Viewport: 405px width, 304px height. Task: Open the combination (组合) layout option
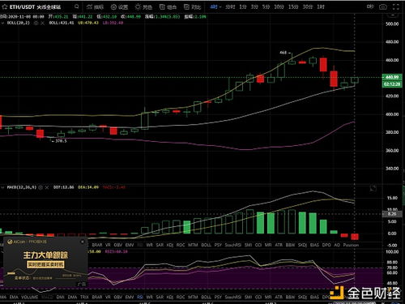(168, 7)
